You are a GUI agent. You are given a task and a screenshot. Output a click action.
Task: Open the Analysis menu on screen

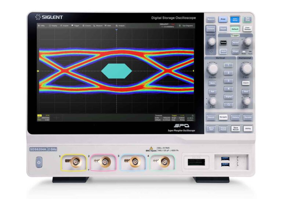pyautogui.click(x=120, y=26)
